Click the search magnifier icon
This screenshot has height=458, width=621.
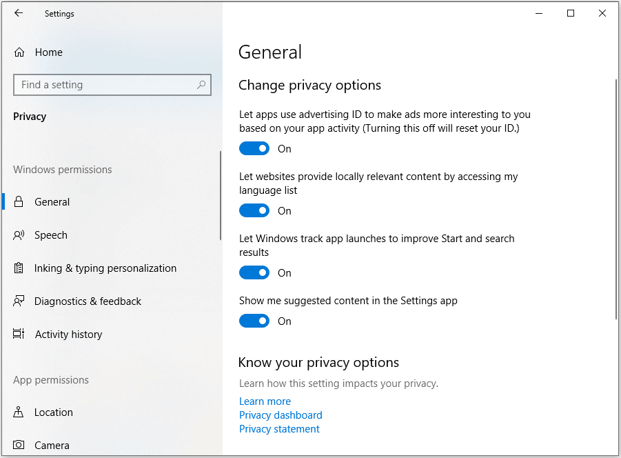[x=201, y=84]
